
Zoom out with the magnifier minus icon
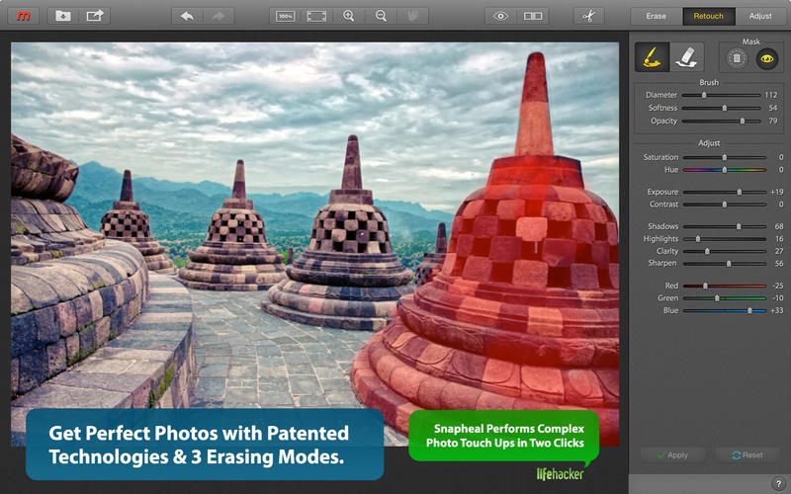(381, 16)
